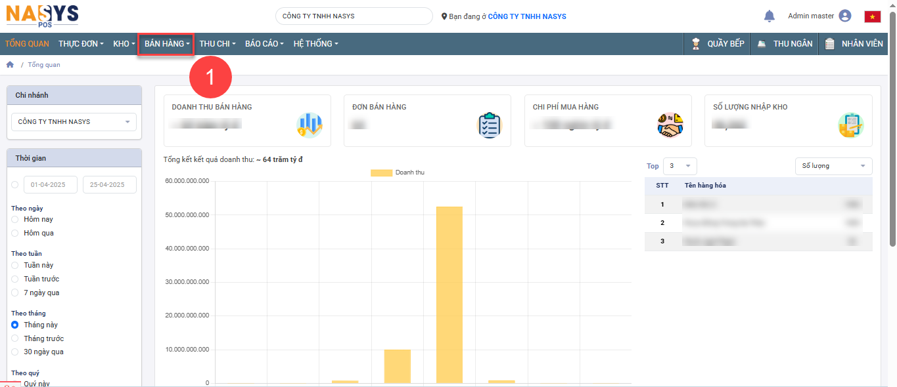Click the sales order checklist icon
The image size is (897, 387).
(490, 125)
